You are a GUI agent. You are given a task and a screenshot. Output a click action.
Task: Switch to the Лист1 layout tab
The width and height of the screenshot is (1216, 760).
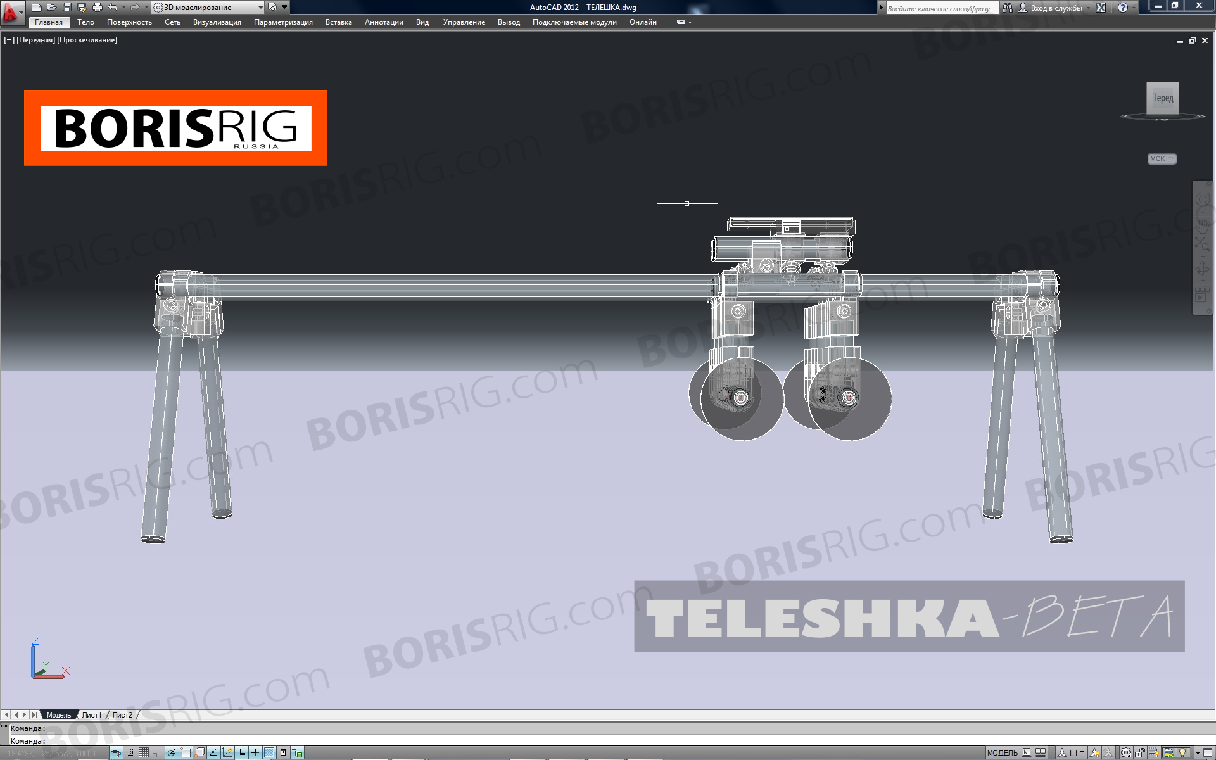pyautogui.click(x=92, y=715)
